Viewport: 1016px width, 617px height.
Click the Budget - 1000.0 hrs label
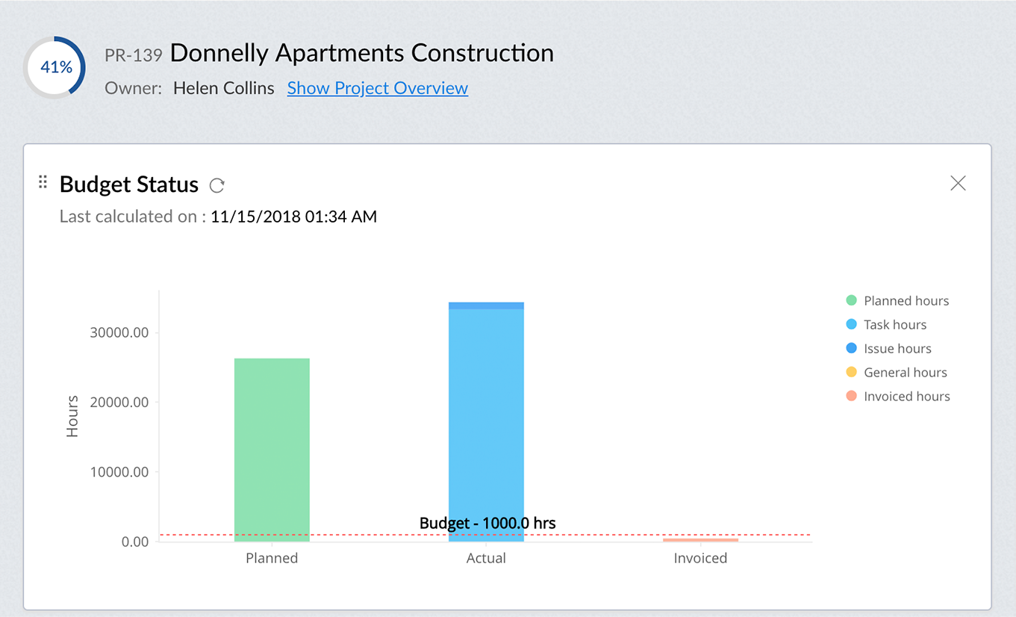pyautogui.click(x=487, y=523)
